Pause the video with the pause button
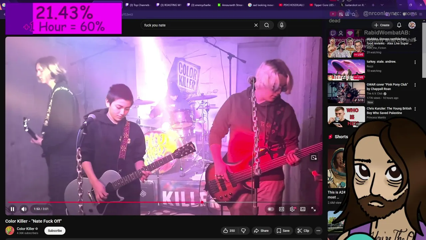 12,209
